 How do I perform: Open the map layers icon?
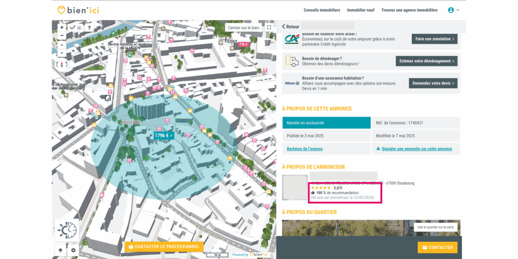[x=61, y=250]
